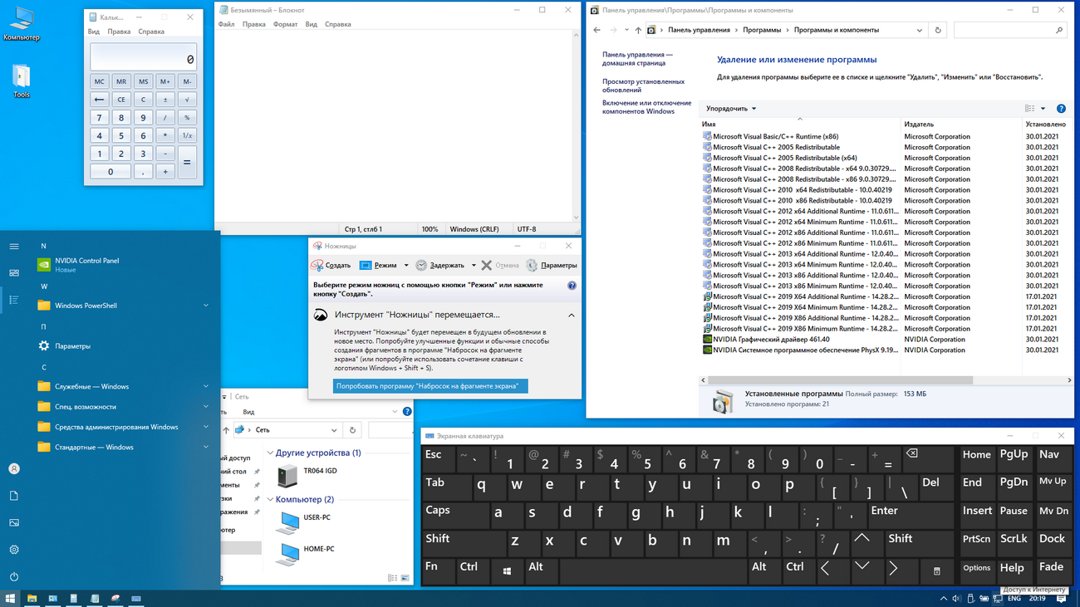Collapse the Ножницы перемещается notice

[572, 316]
